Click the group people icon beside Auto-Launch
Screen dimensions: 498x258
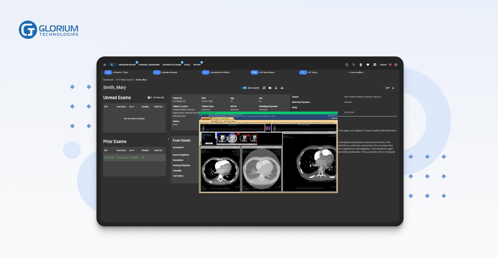coord(282,88)
